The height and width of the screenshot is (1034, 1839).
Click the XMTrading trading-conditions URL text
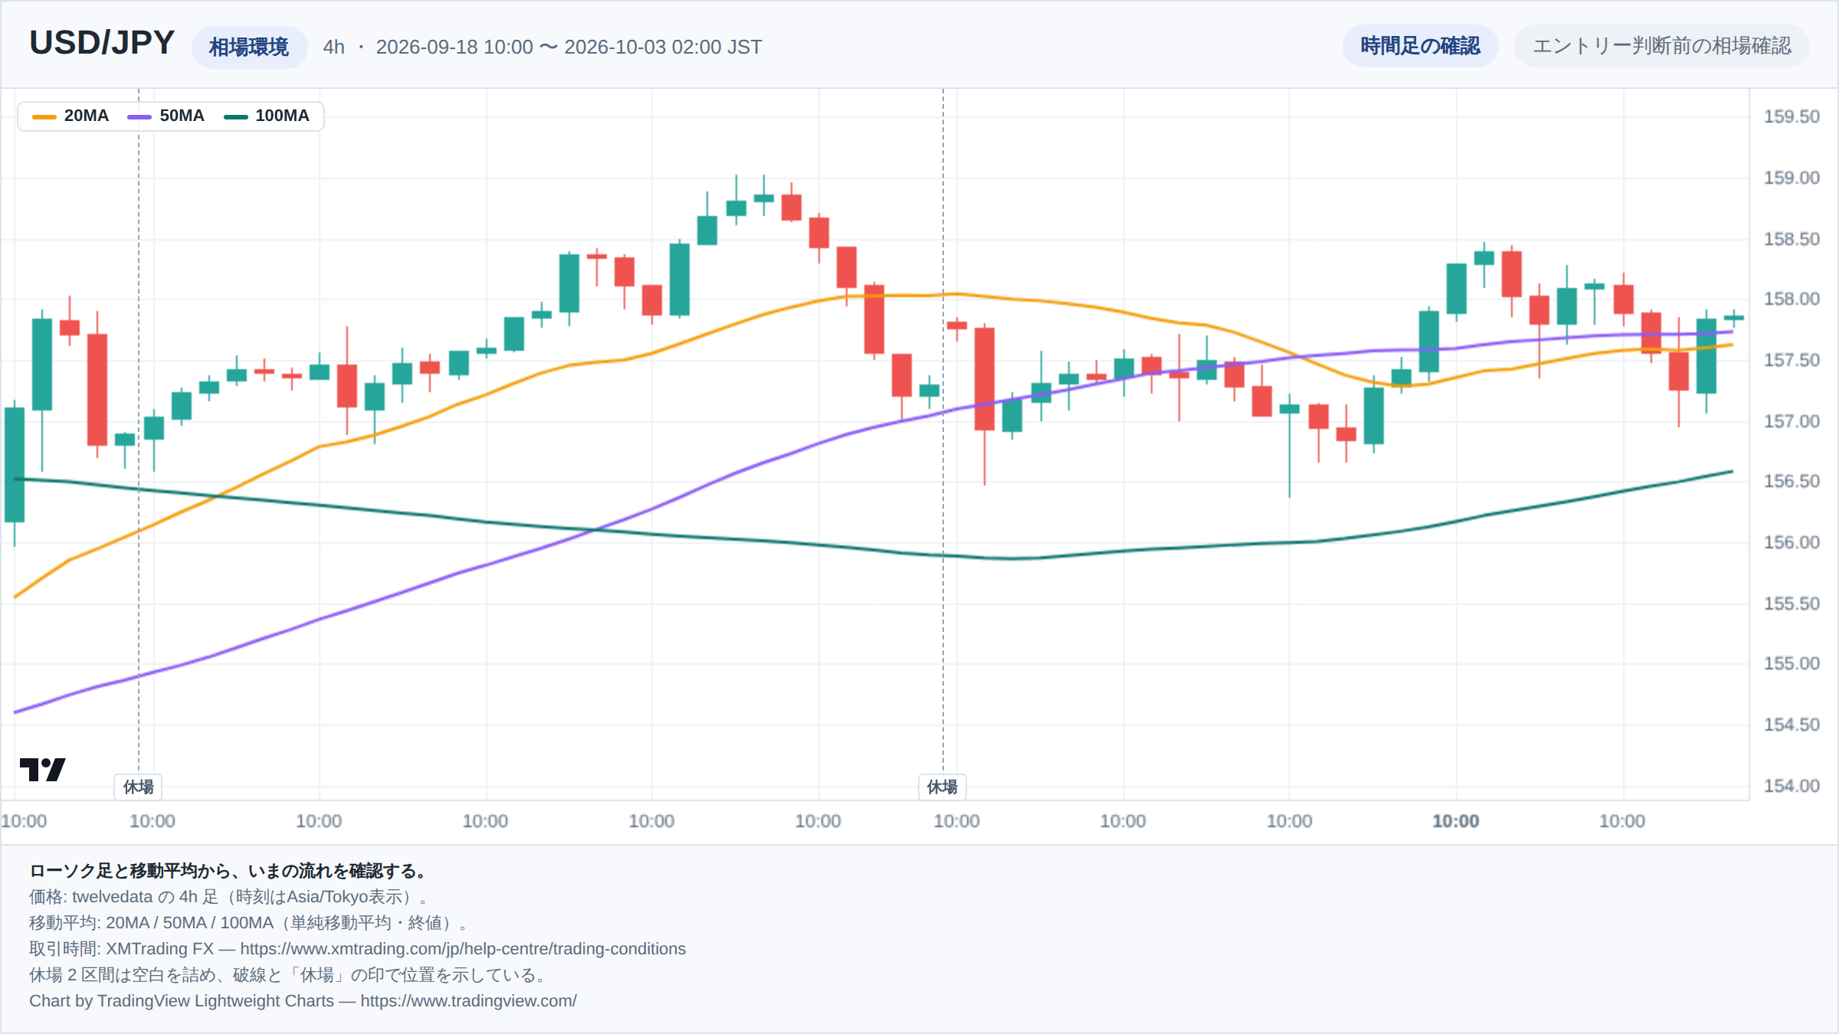coord(463,948)
